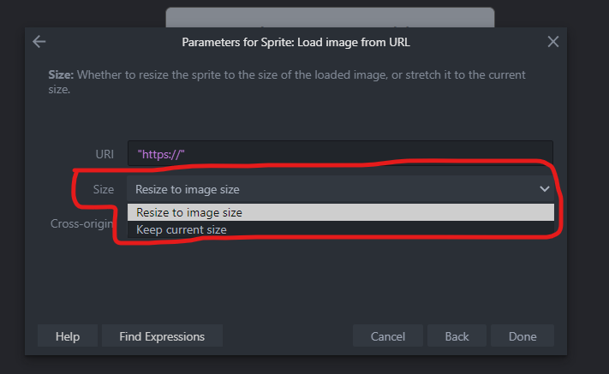Click the Find Expressions button

162,336
